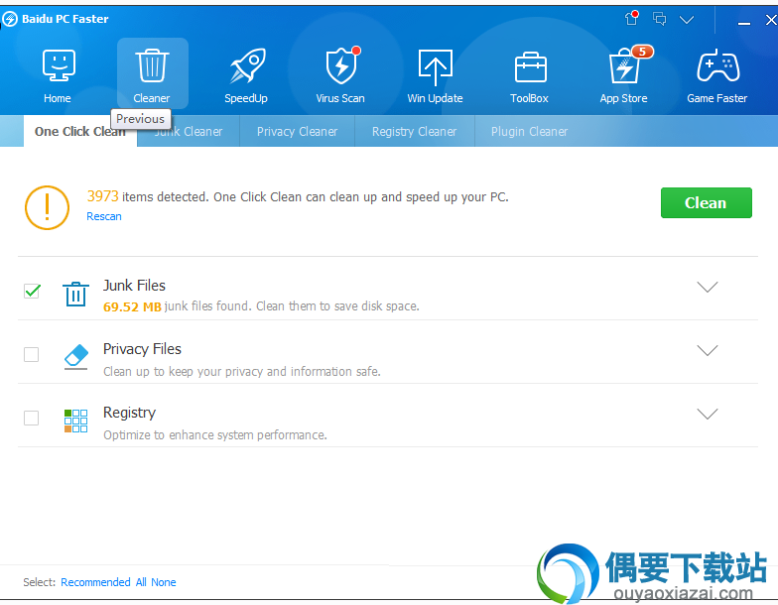Expand the Registry details chevron
The height and width of the screenshot is (605, 778).
708,415
